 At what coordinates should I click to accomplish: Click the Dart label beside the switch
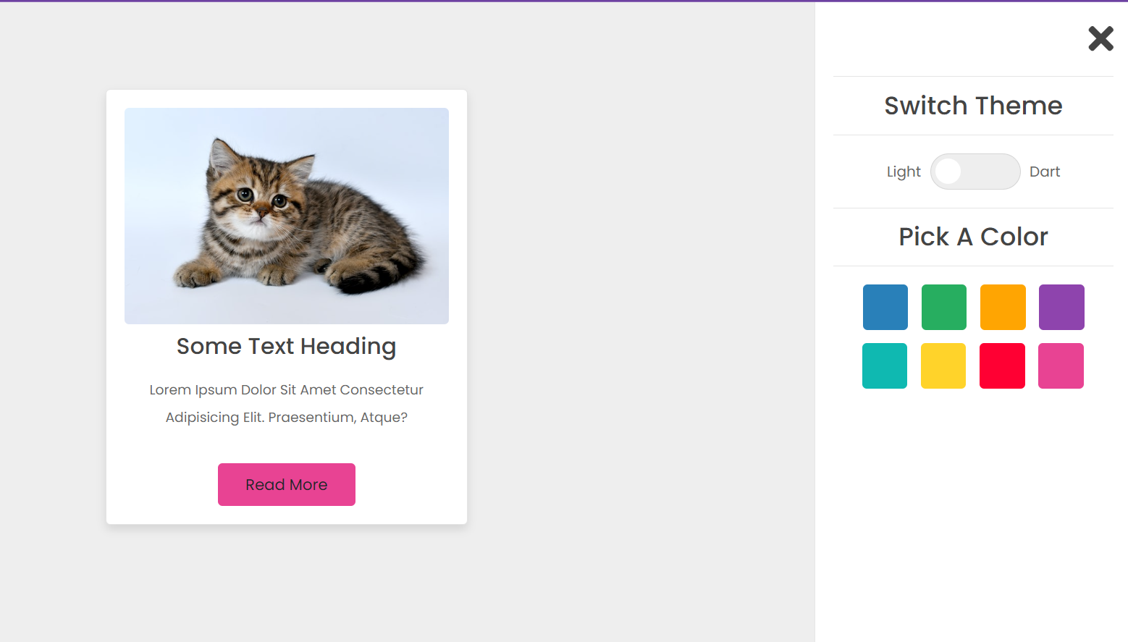tap(1044, 172)
